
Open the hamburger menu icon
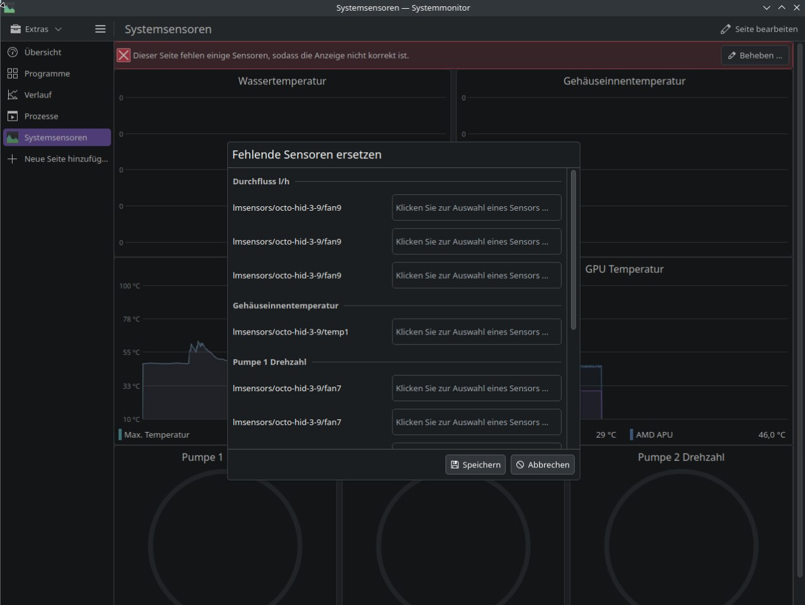[100, 29]
